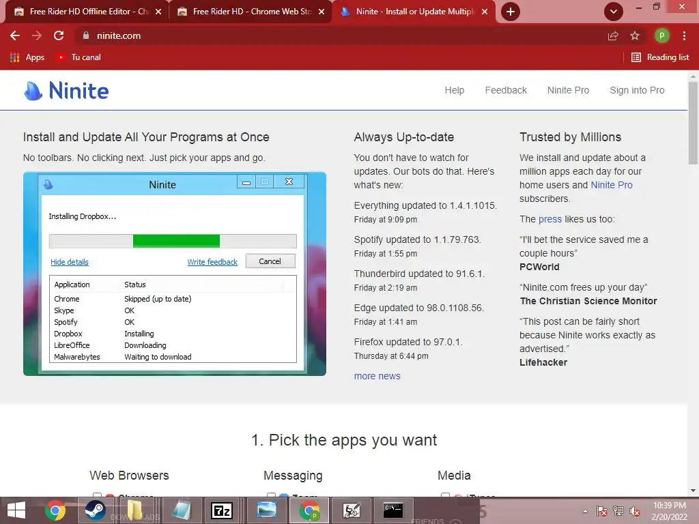Click the Ninite installer demo image
The width and height of the screenshot is (699, 524).
(x=174, y=274)
